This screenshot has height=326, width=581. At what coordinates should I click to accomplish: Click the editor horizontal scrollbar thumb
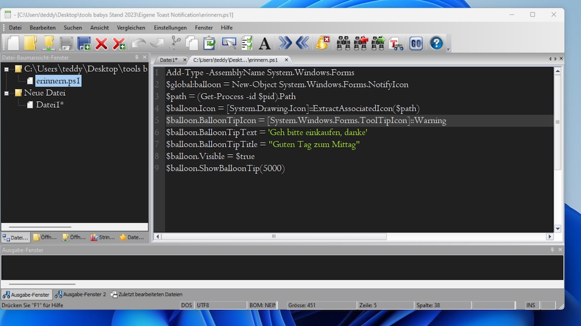[x=274, y=236]
